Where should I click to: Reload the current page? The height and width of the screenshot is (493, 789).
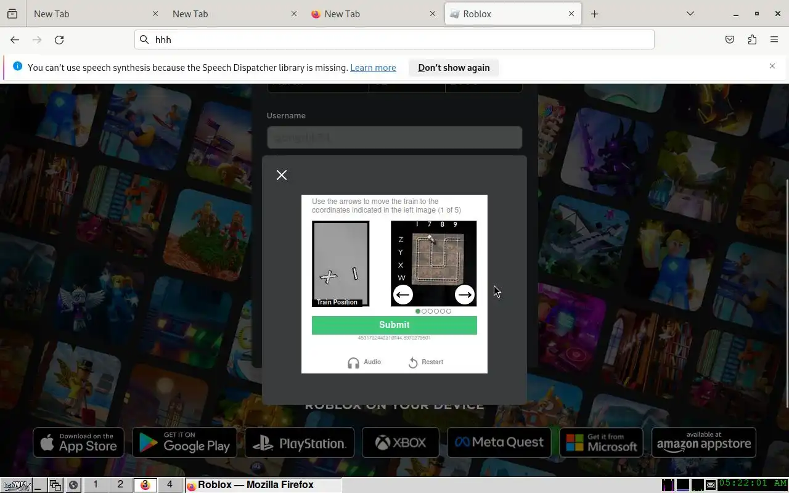click(x=59, y=39)
